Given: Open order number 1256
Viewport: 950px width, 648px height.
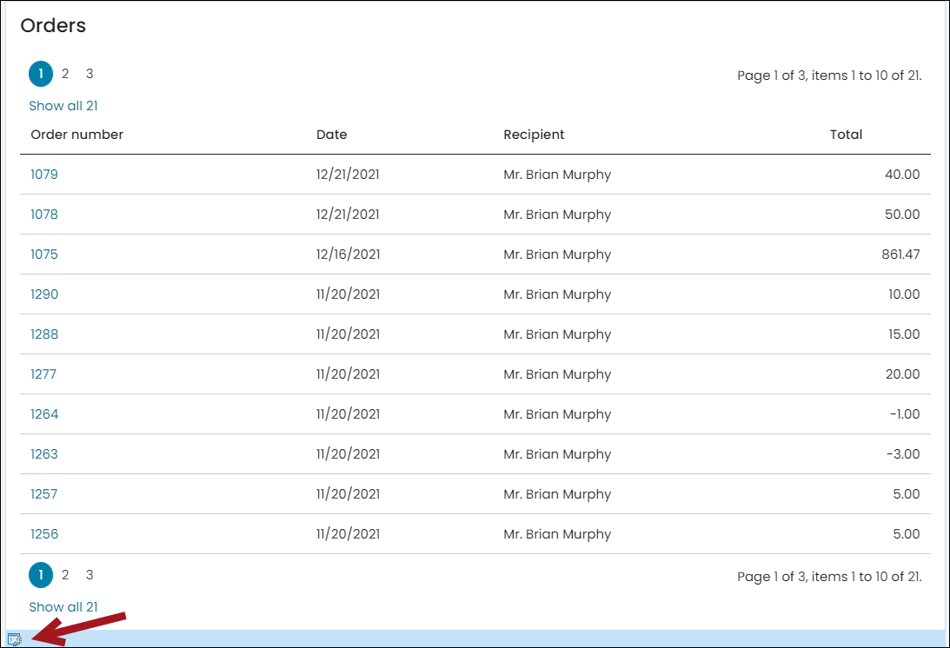Looking at the screenshot, I should point(44,534).
